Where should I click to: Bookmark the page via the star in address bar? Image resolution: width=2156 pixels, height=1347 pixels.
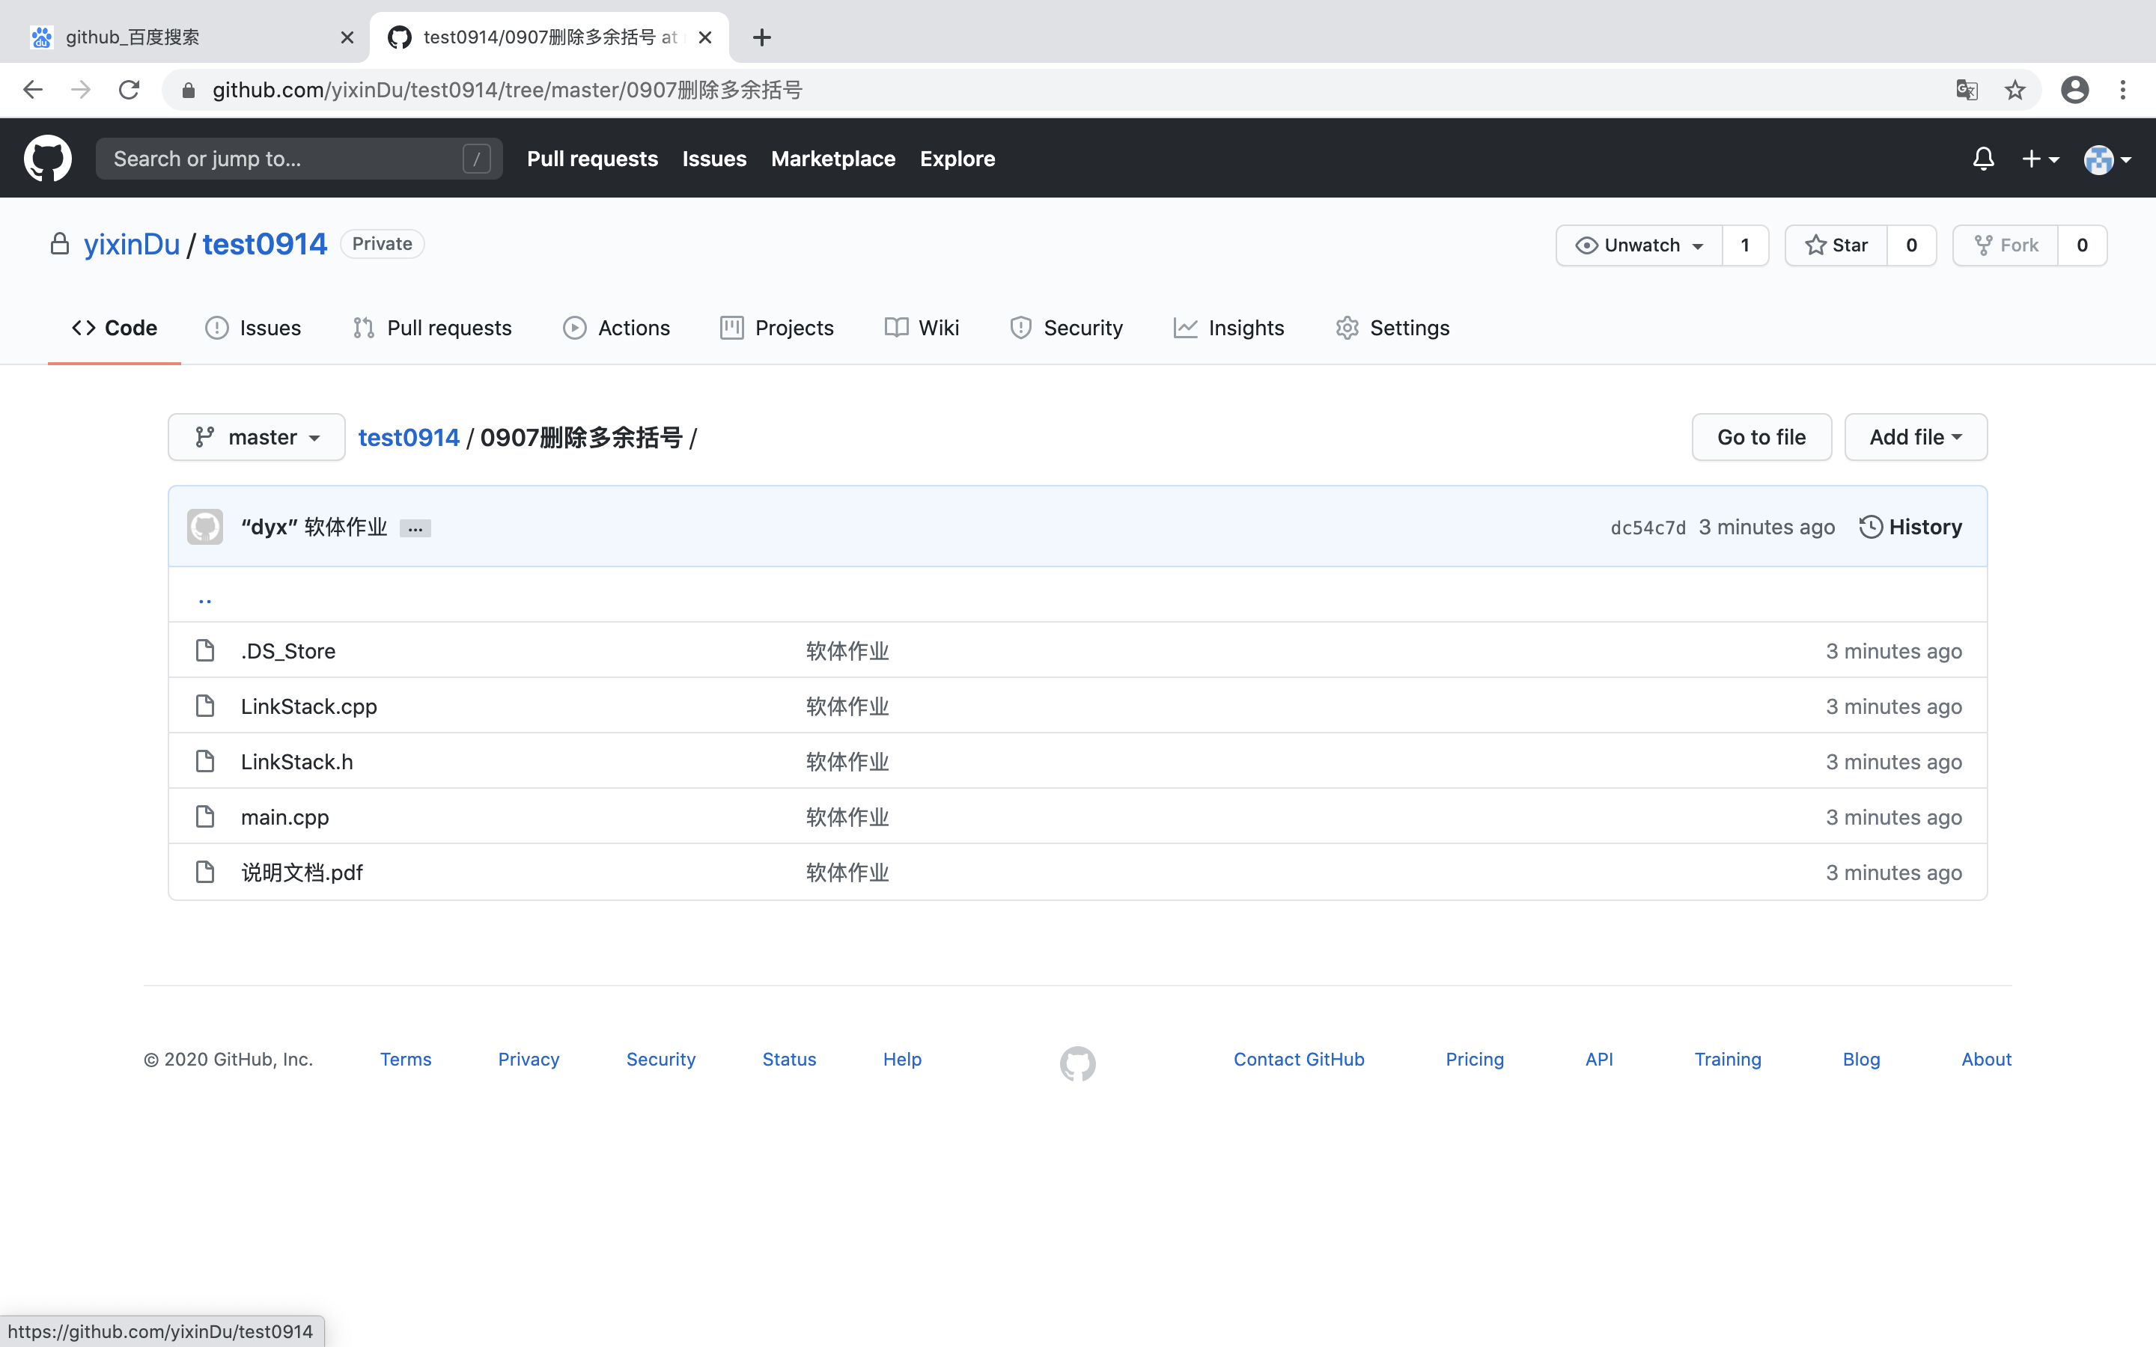coord(2015,89)
